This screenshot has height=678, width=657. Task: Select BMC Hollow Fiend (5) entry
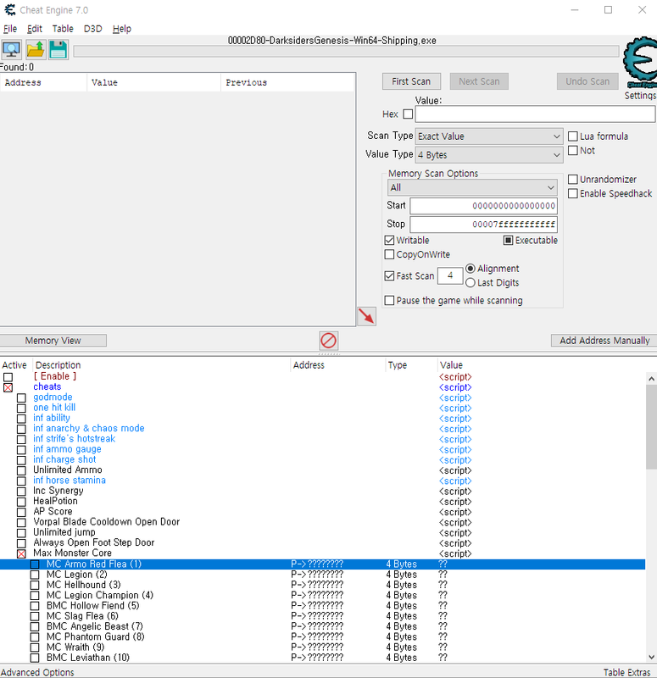point(322,606)
